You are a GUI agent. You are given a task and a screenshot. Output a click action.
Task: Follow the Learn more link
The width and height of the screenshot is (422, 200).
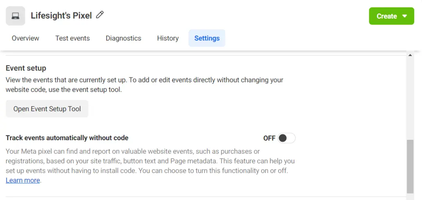click(23, 180)
